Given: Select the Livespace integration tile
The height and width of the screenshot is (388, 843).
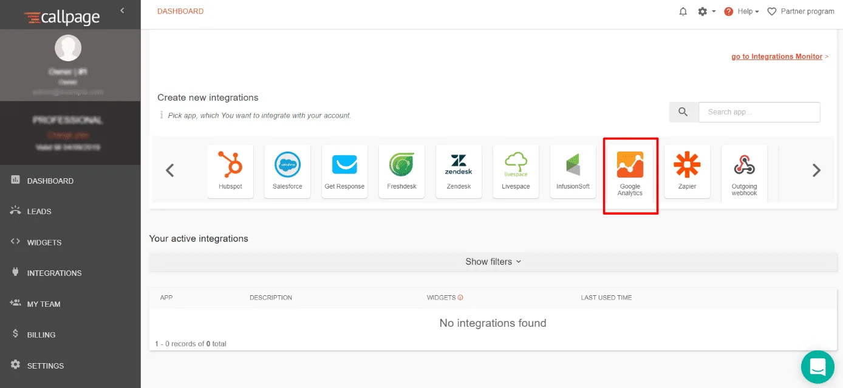Looking at the screenshot, I should click(x=516, y=171).
